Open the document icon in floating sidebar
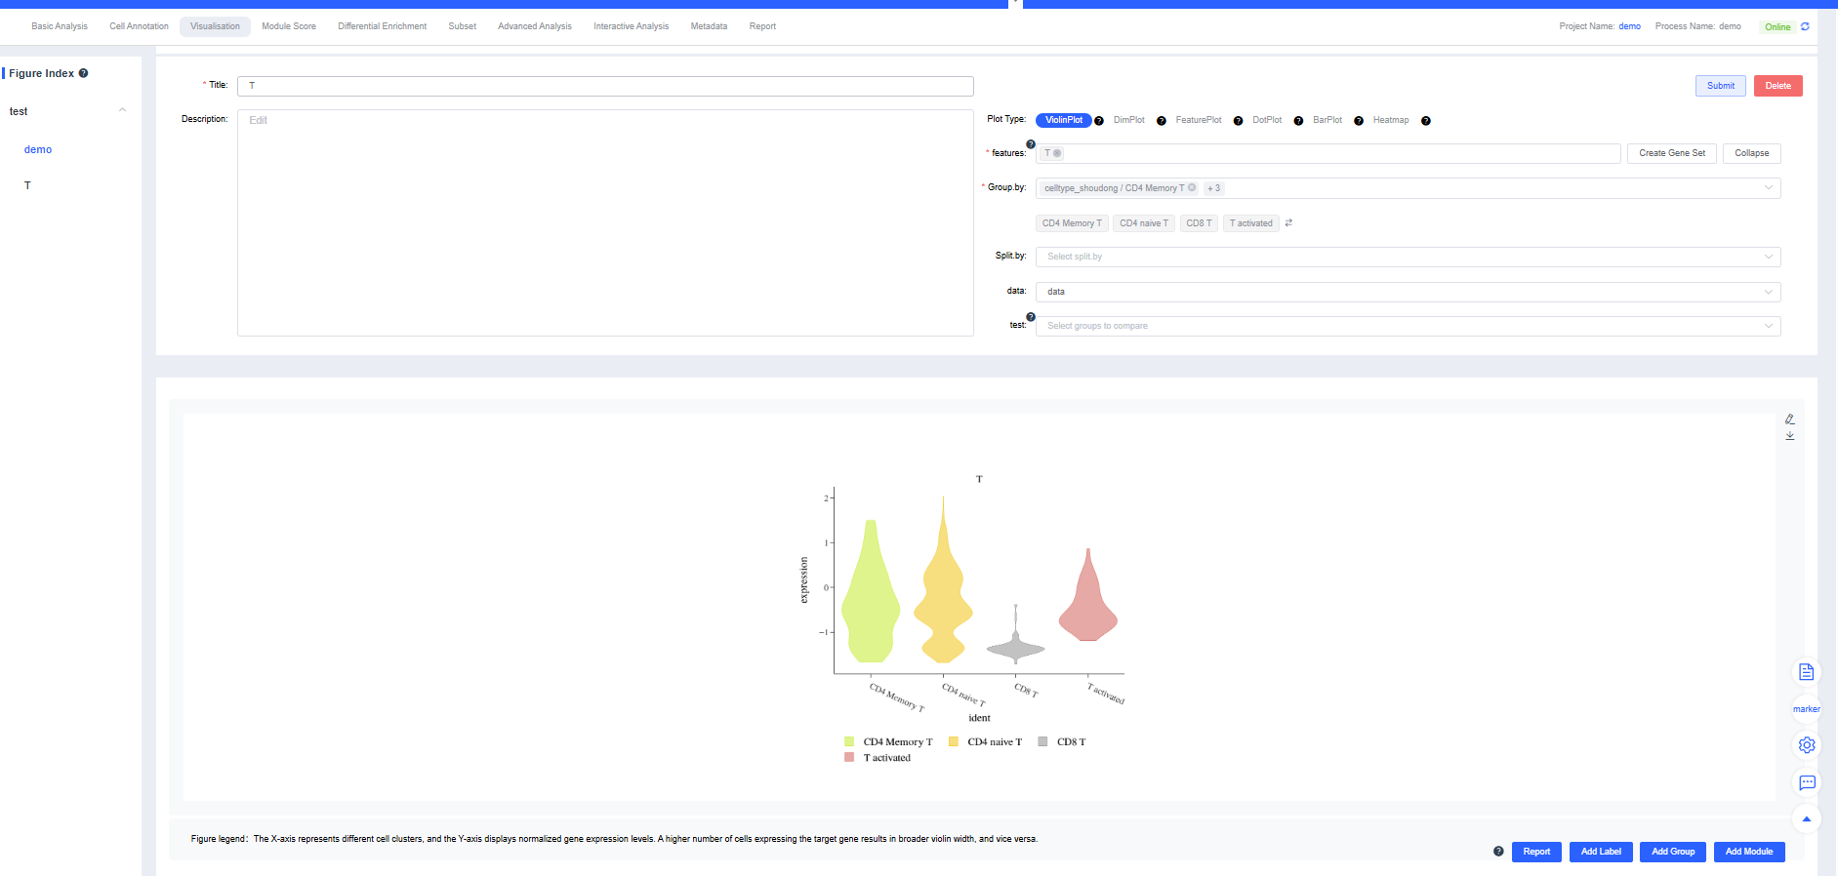Image resolution: width=1838 pixels, height=876 pixels. 1806,672
